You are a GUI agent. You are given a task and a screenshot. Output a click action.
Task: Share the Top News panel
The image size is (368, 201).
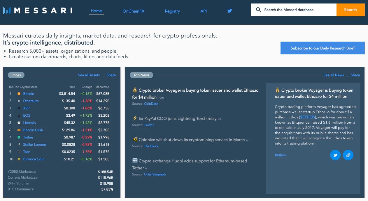coord(355,75)
